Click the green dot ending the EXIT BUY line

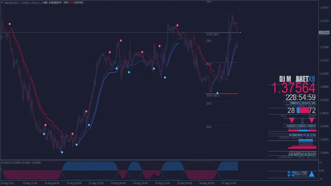point(240,33)
